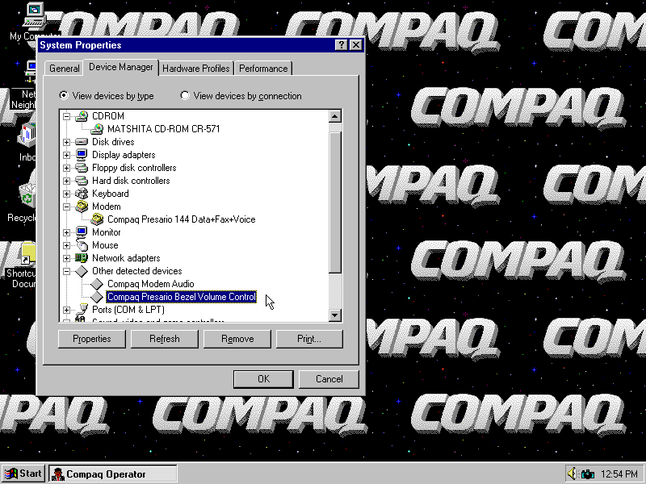This screenshot has width=646, height=484.
Task: Click the CDROM category icon
Action: (82, 116)
